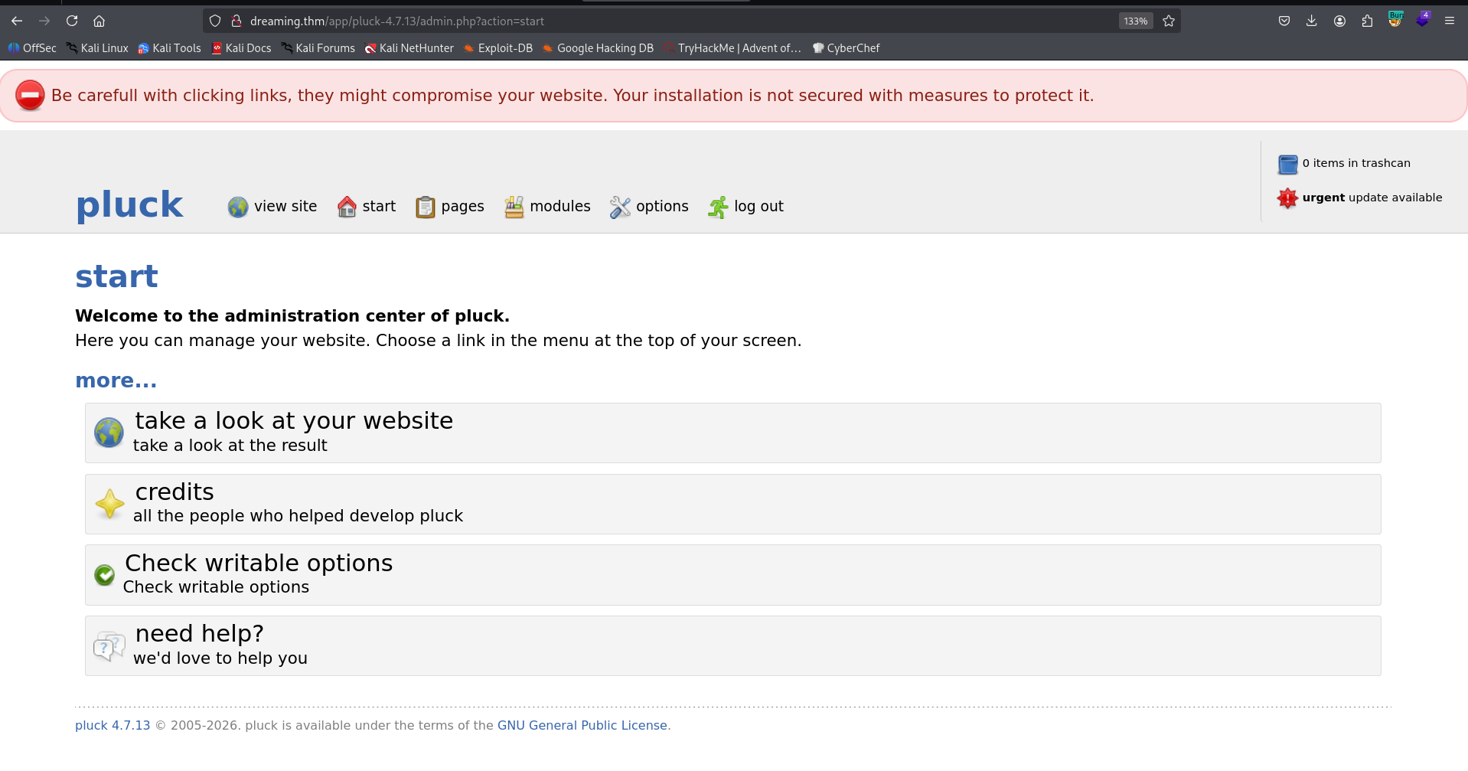This screenshot has height=771, width=1468.
Task: Click the options wrench icon
Action: tap(620, 207)
